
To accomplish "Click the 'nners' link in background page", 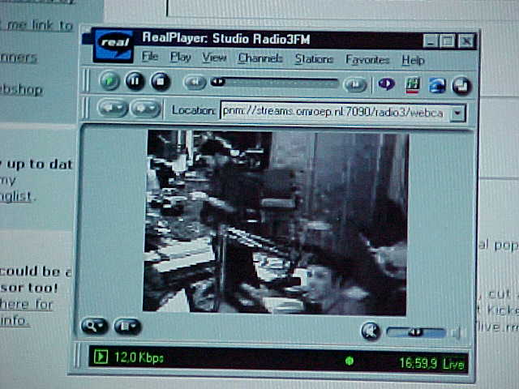I will click(x=18, y=58).
